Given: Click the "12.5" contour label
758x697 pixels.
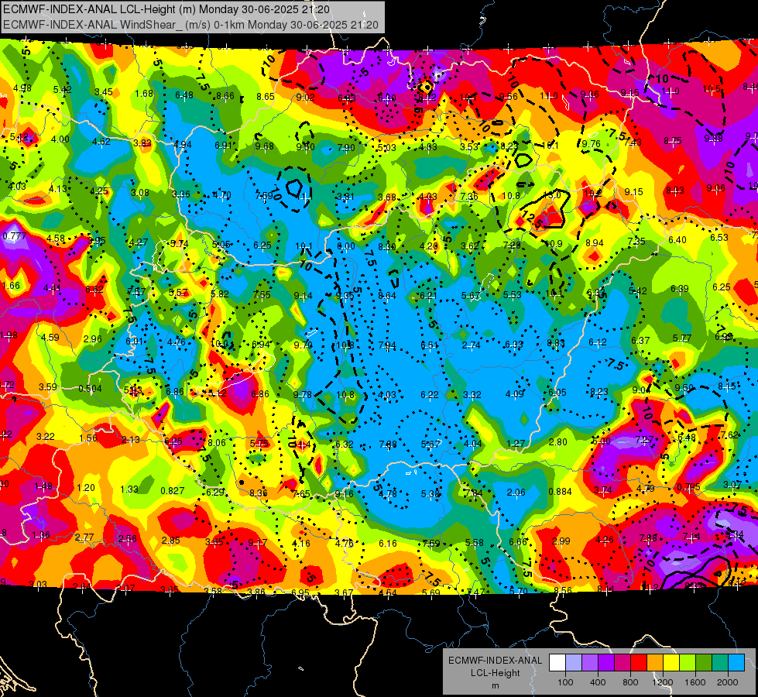Looking at the screenshot, I should [x=533, y=219].
